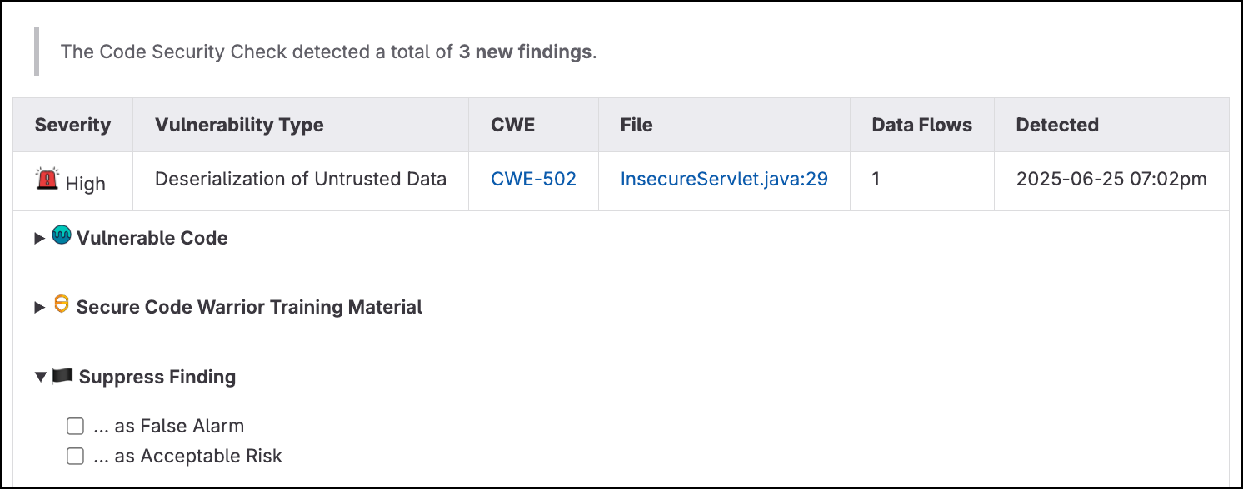Click the red siren High severity icon
The image size is (1243, 489).
point(47,178)
